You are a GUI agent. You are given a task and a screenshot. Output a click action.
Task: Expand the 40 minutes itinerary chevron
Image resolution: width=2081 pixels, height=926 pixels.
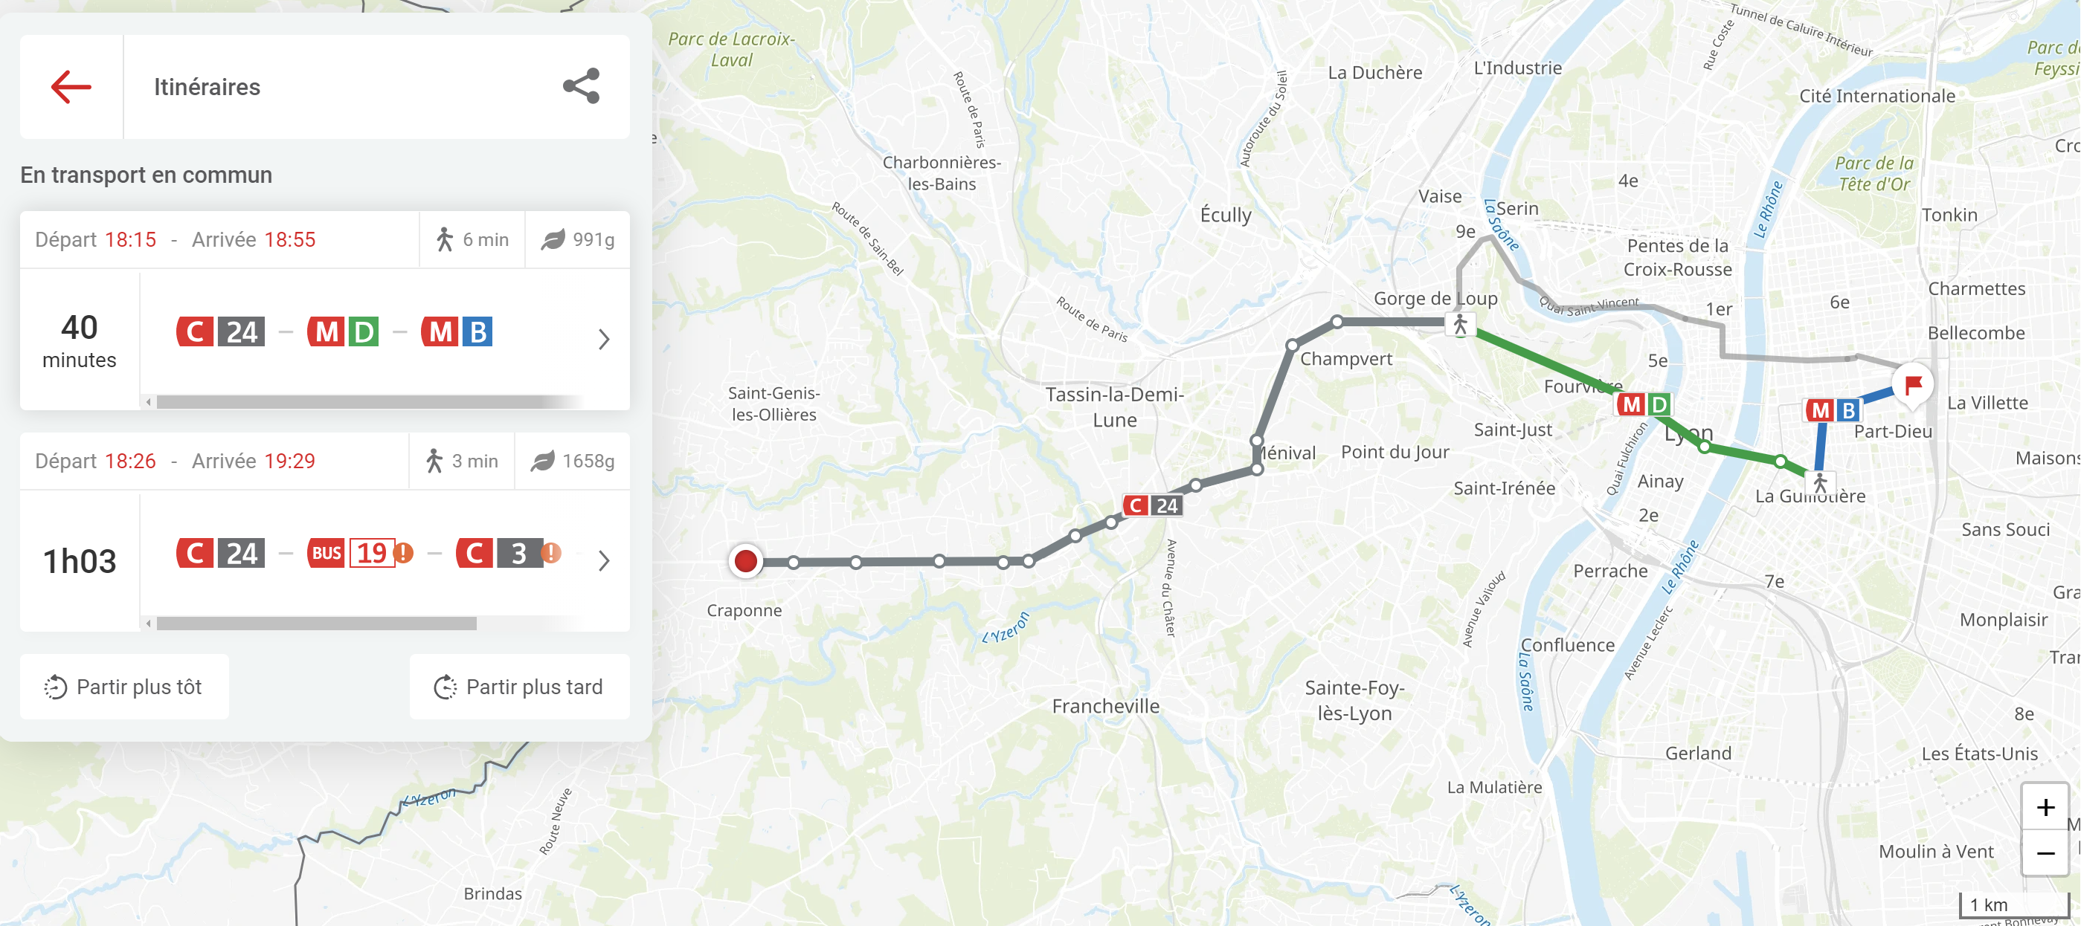(603, 339)
